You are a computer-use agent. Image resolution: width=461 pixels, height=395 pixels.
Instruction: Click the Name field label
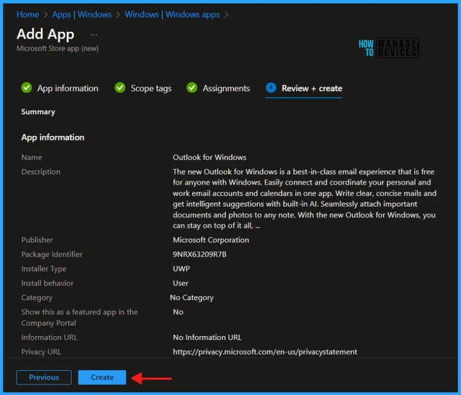(x=31, y=157)
